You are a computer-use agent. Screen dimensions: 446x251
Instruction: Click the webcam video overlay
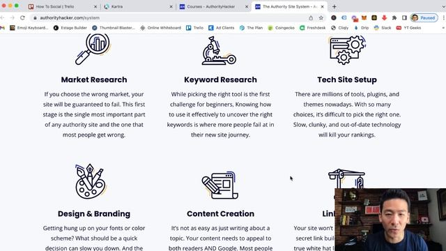[x=390, y=220]
